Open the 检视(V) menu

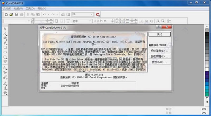18,9
